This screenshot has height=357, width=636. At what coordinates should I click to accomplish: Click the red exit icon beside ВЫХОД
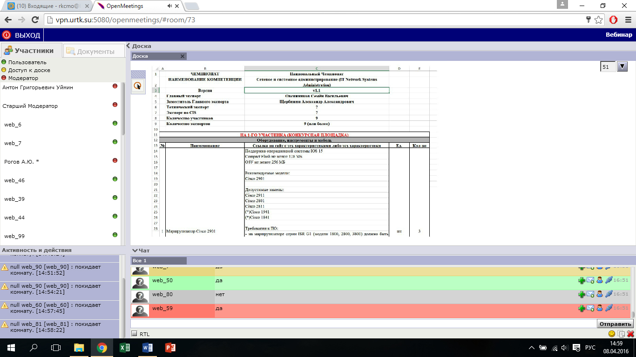click(7, 35)
